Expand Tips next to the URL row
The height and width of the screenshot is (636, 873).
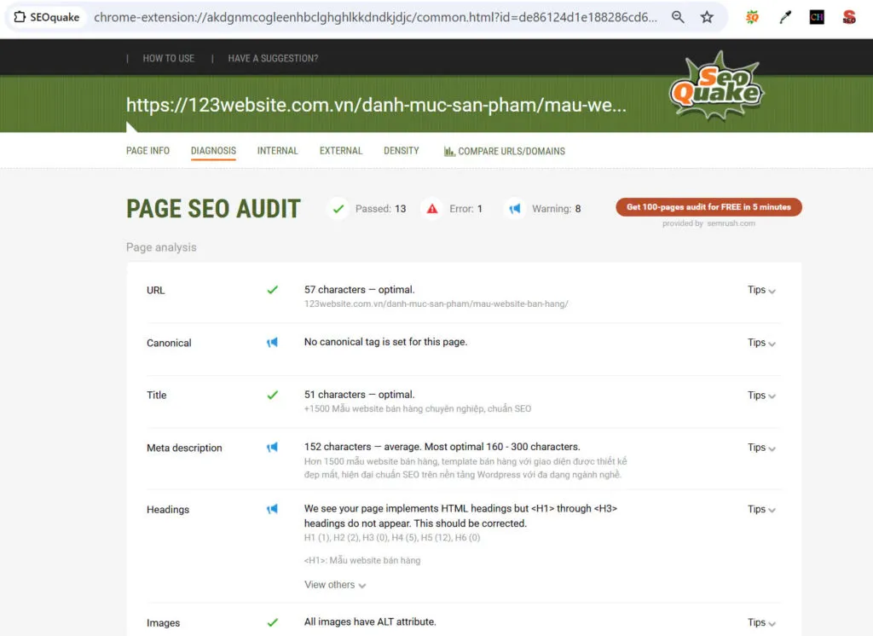(x=758, y=290)
